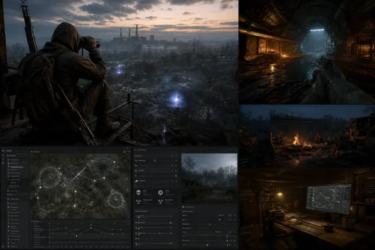Image resolution: width=375 pixels, height=250 pixels.
Task: Click the home icon in the first settings row
Action: click(155, 161)
